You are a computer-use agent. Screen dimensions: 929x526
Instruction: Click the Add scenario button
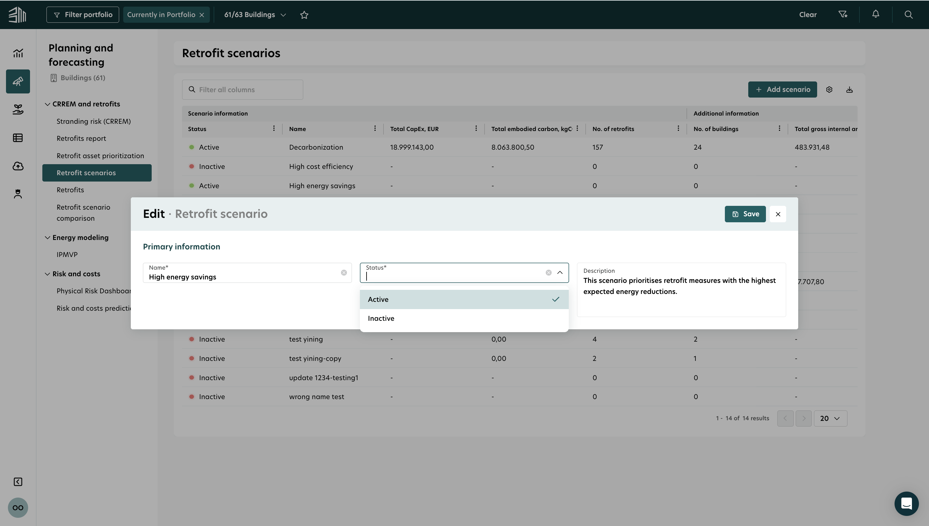pyautogui.click(x=782, y=90)
